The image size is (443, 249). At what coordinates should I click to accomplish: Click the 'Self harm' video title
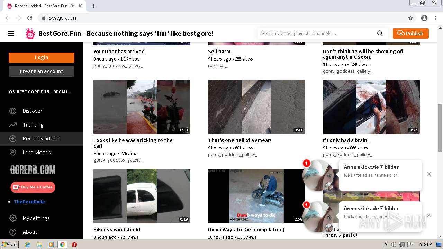coord(219,52)
